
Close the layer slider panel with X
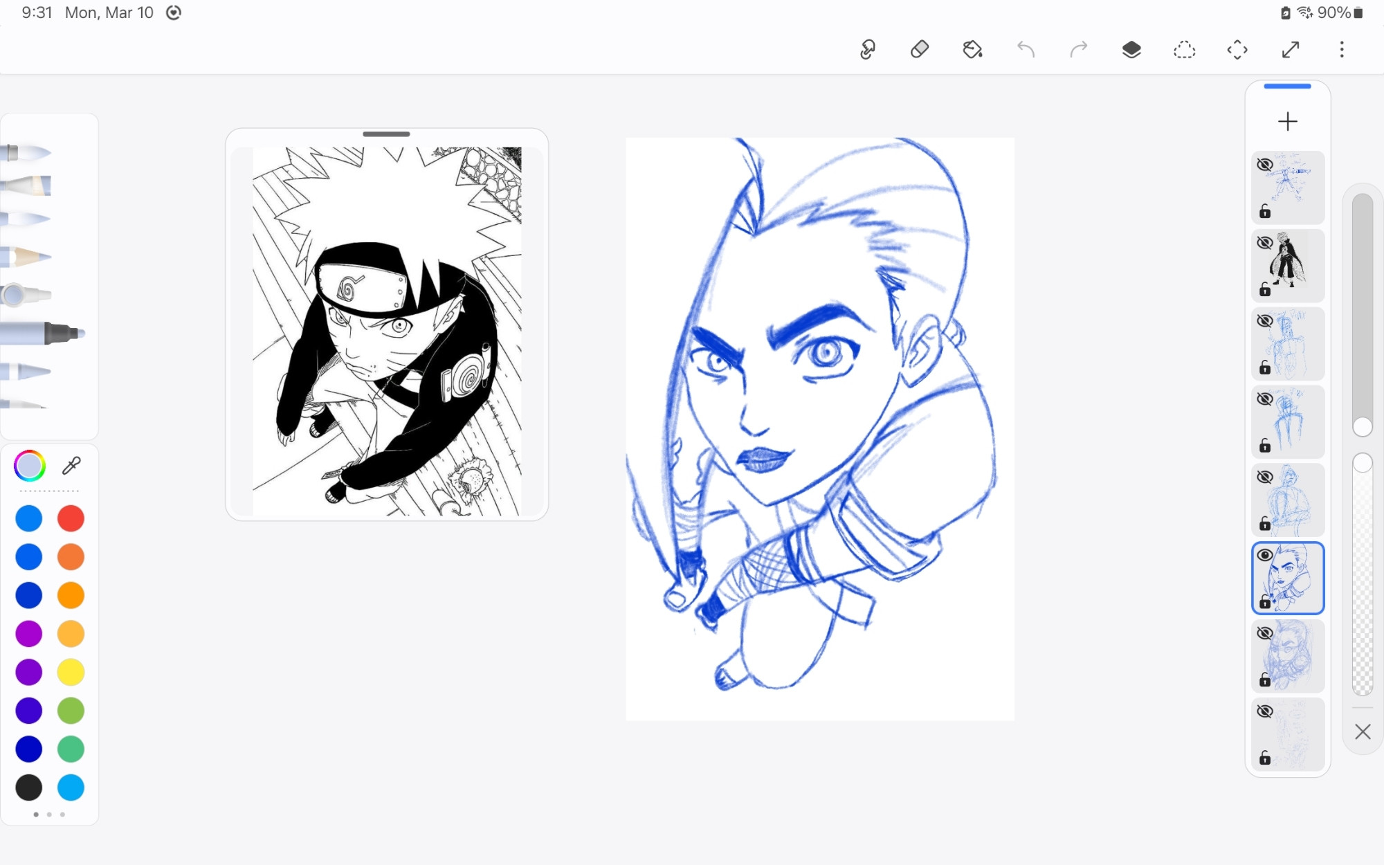[1363, 731]
